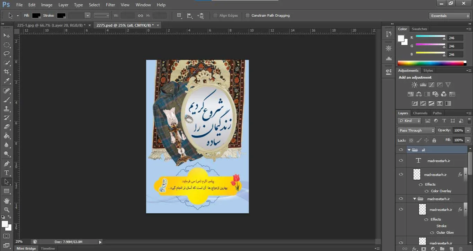The image size is (473, 251).
Task: Select the Eraser tool
Action: (7, 127)
